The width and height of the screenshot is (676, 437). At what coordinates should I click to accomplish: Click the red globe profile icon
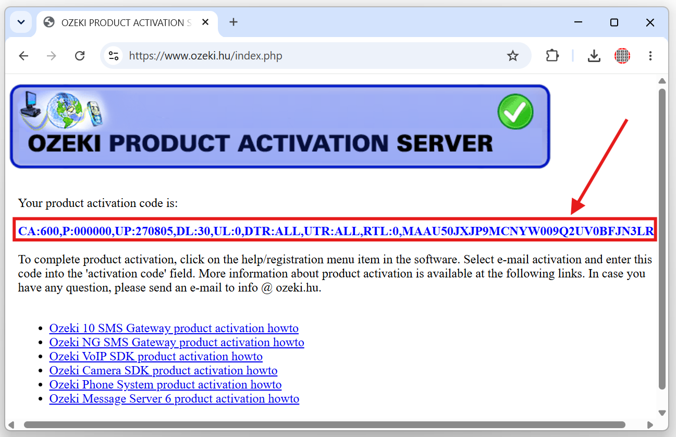(622, 56)
